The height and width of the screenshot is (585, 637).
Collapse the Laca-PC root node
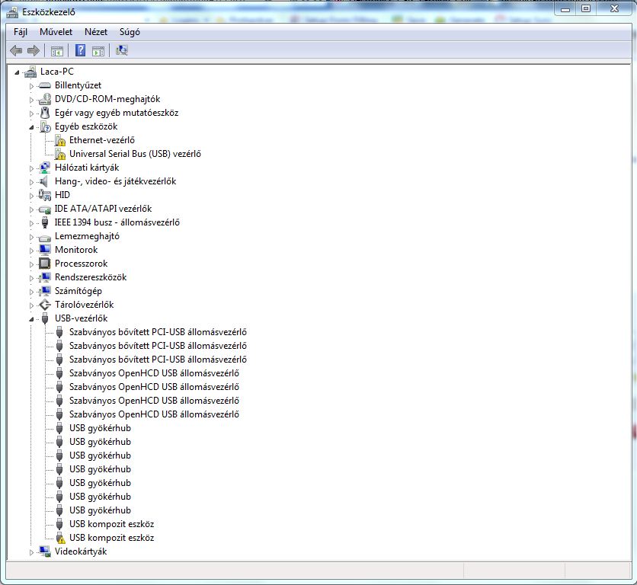click(x=17, y=72)
